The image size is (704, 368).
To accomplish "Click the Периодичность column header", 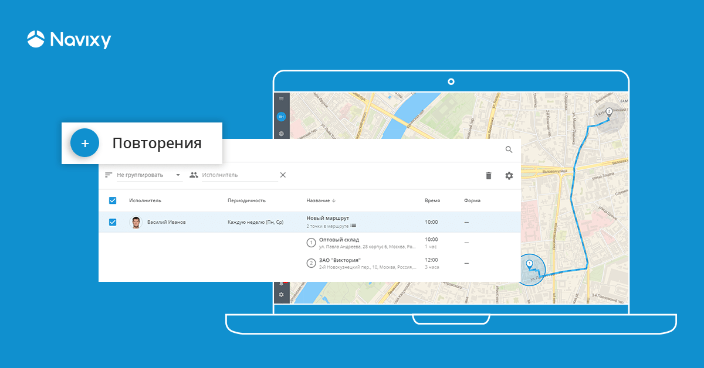I will click(247, 200).
